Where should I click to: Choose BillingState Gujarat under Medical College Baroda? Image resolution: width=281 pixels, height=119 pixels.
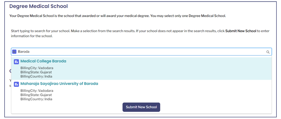(36, 72)
